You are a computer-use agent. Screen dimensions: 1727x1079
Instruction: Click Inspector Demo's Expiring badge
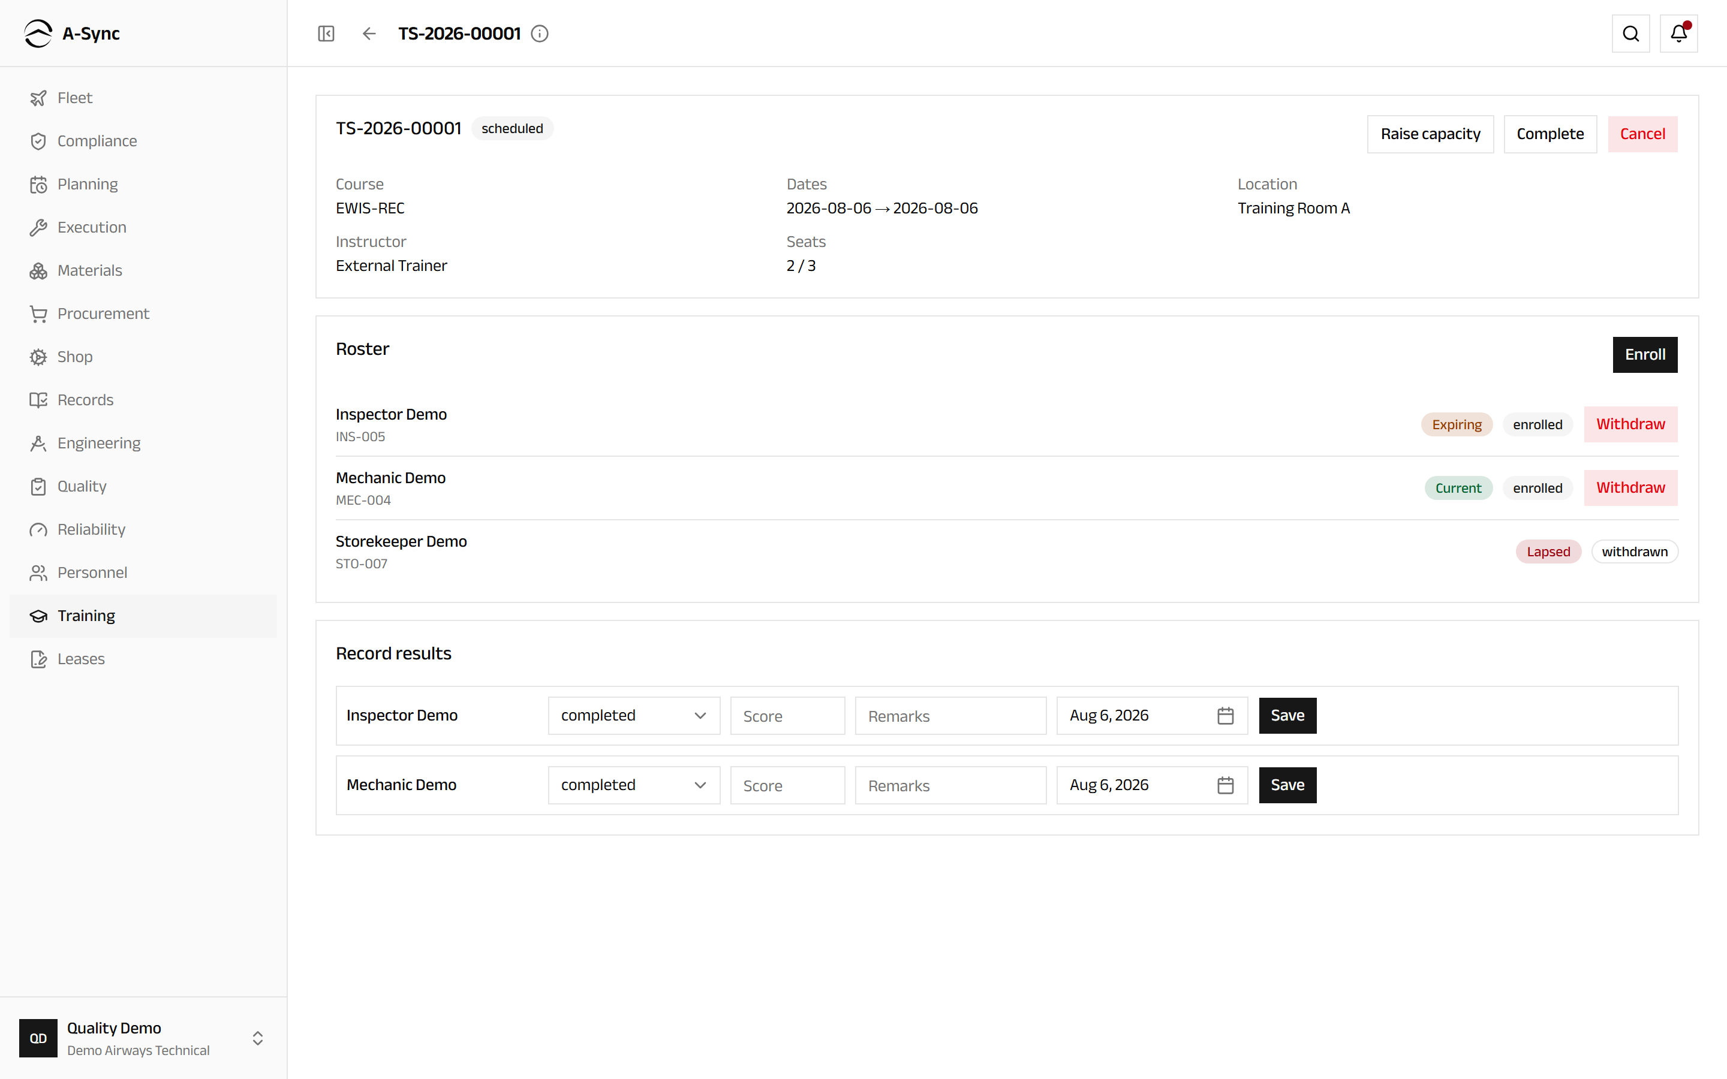pyautogui.click(x=1457, y=424)
